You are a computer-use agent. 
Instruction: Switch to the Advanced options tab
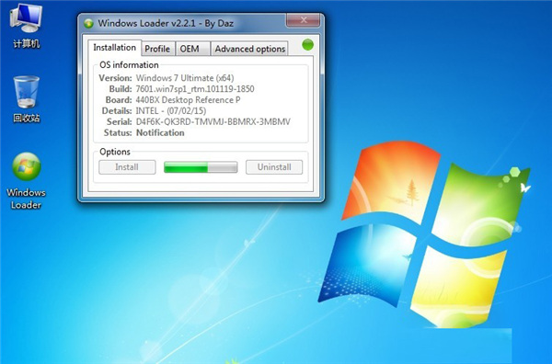coord(249,49)
